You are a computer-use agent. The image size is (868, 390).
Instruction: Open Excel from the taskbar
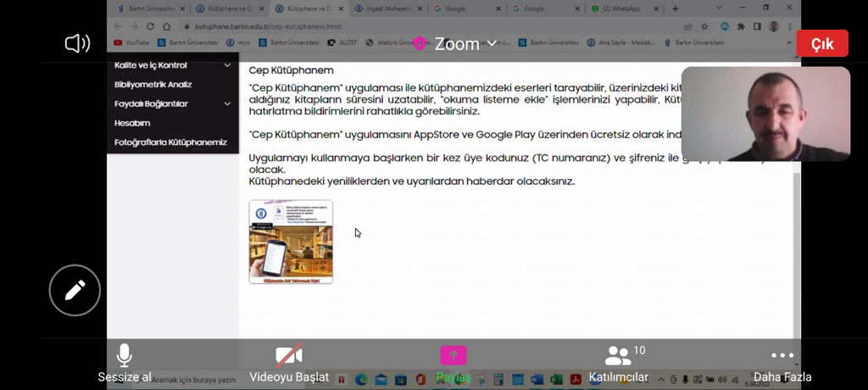tap(556, 380)
